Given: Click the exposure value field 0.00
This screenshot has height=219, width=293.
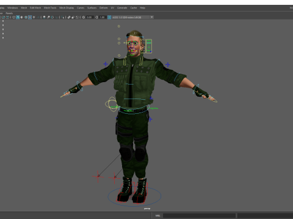Looking at the screenshot, I should pyautogui.click(x=90, y=17).
